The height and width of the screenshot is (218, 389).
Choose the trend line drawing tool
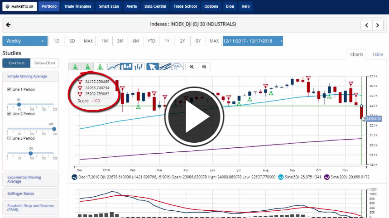coord(165,67)
